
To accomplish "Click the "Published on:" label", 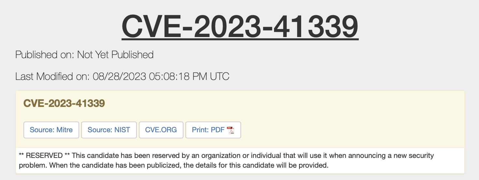I will click(45, 55).
